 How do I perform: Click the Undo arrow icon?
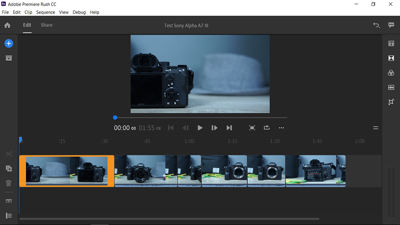[x=376, y=25]
